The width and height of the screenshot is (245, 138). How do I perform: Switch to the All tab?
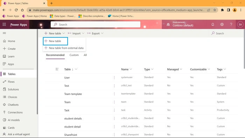[85, 55]
